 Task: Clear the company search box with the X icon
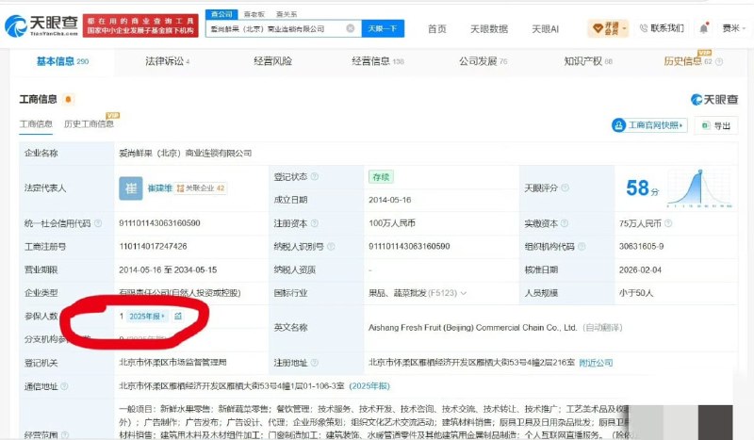click(351, 28)
